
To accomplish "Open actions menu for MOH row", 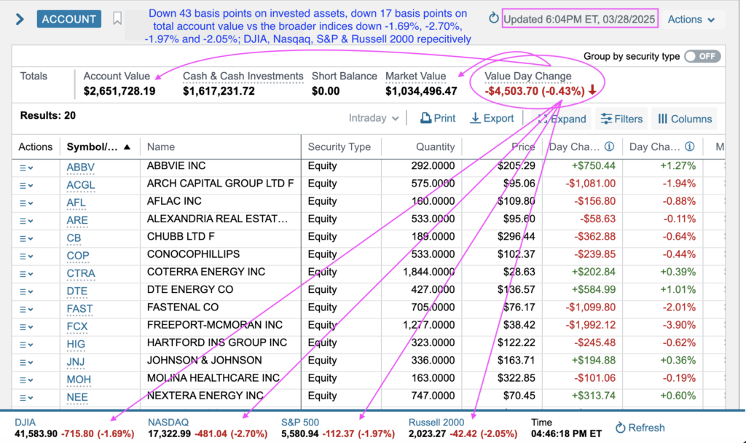I will (26, 380).
